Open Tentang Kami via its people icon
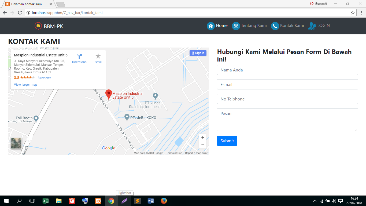This screenshot has width=366, height=206. 236,26
